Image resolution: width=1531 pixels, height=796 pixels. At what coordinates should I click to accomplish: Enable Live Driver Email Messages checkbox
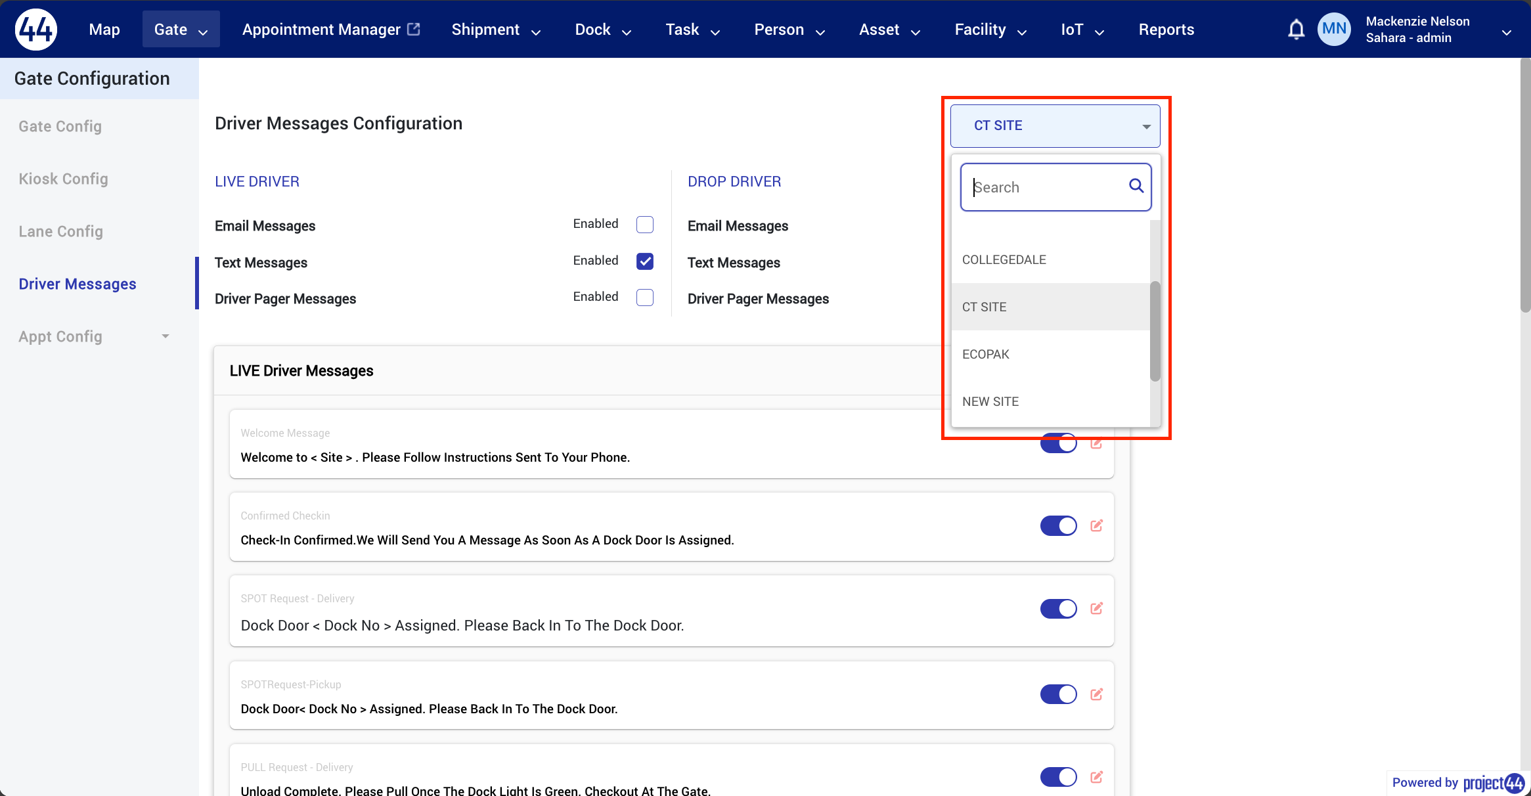click(x=645, y=225)
